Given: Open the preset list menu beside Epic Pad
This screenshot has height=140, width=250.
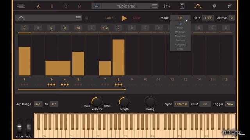Looking at the screenshot, I should point(155,6).
